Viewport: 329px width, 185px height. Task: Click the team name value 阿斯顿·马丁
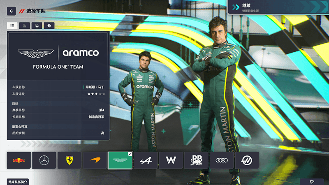click(x=95, y=87)
